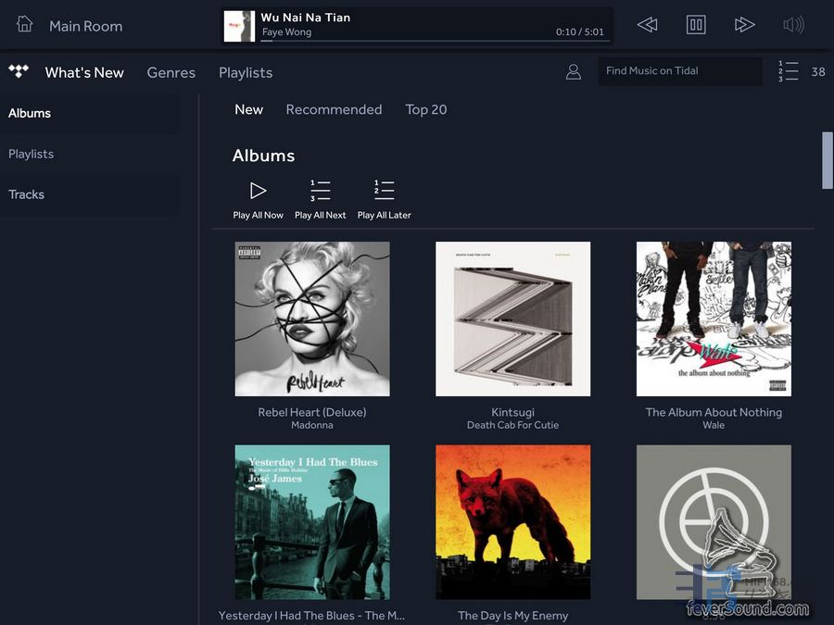
Task: Open the Rebel Heart album cover
Action: click(x=312, y=319)
